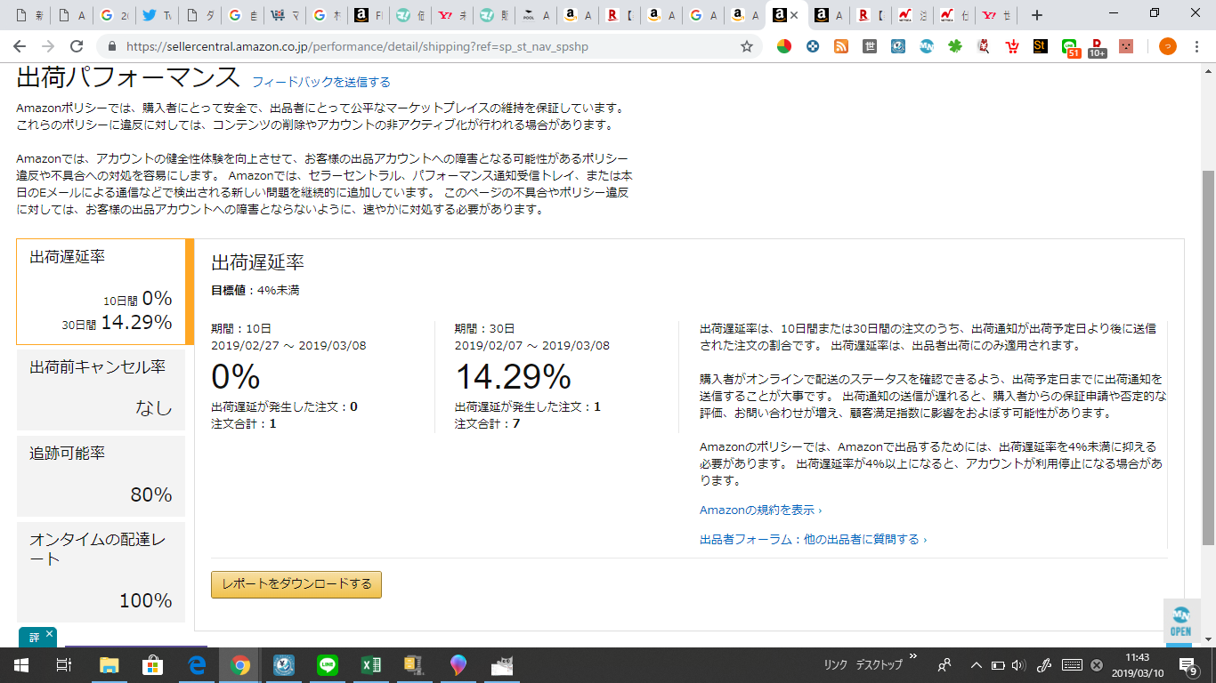Click the taskbar clock showing 11:43
This screenshot has width=1216, height=683.
[x=1137, y=665]
